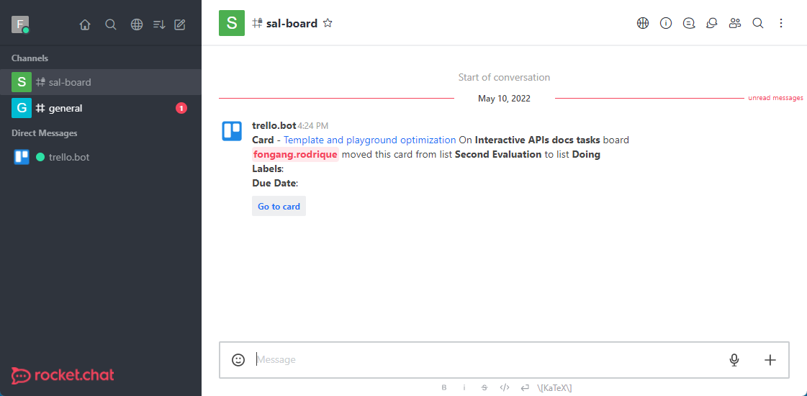Click the 4:24 PM message timestamp
The height and width of the screenshot is (396, 807).
click(313, 126)
